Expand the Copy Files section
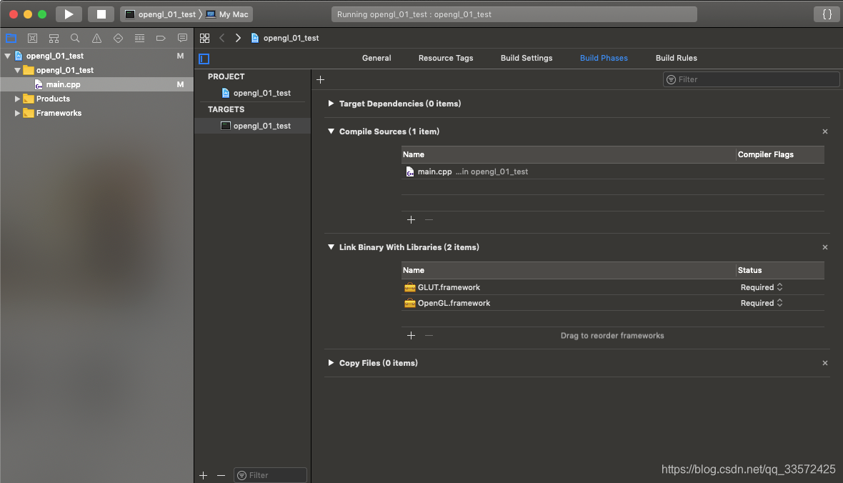Screen dimensions: 843x483 [331, 363]
